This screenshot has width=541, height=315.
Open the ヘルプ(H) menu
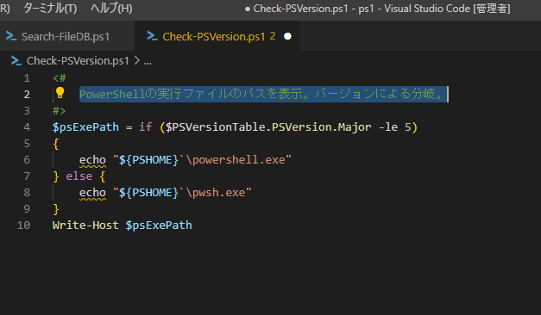pos(111,8)
